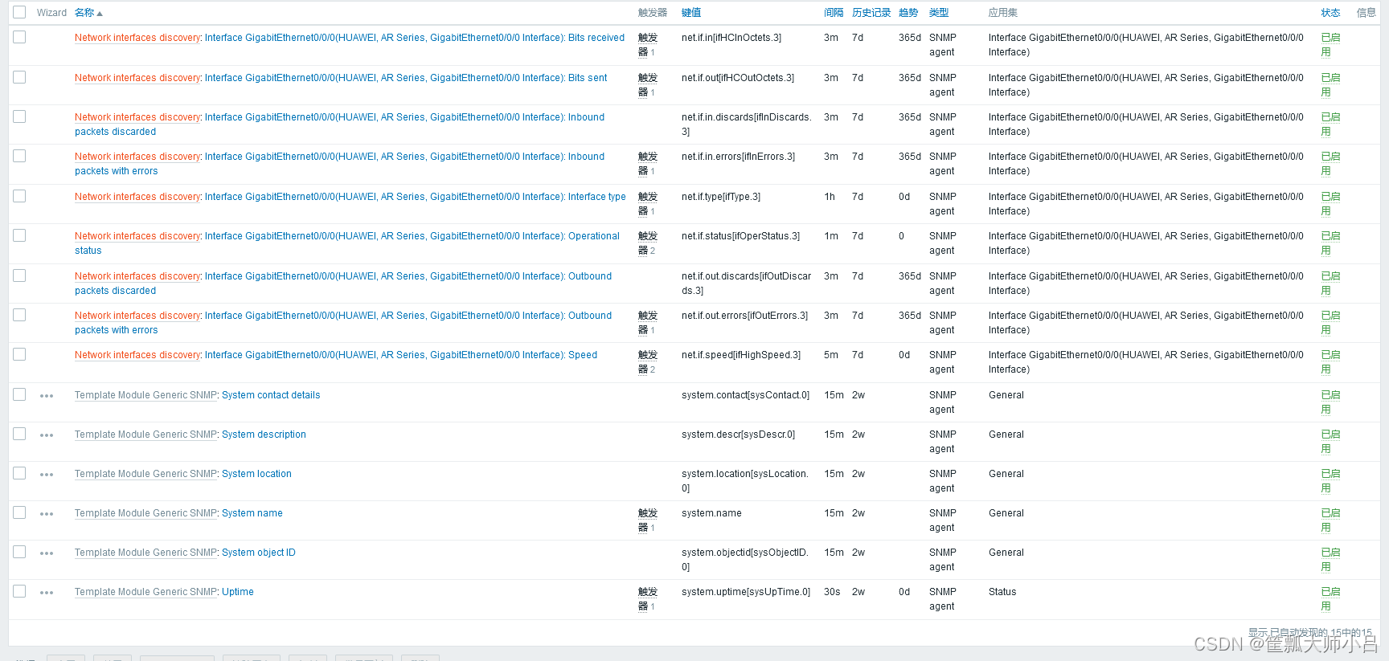Viewport: 1389px width, 661px height.
Task: Open Outbound packets discarded item link
Action: pyautogui.click(x=408, y=276)
